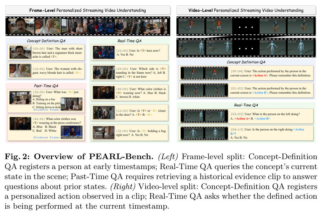The height and width of the screenshot is (215, 322).
Task: Click the [25:00] 'Which side is <T> standing' question
Action: [x=141, y=73]
